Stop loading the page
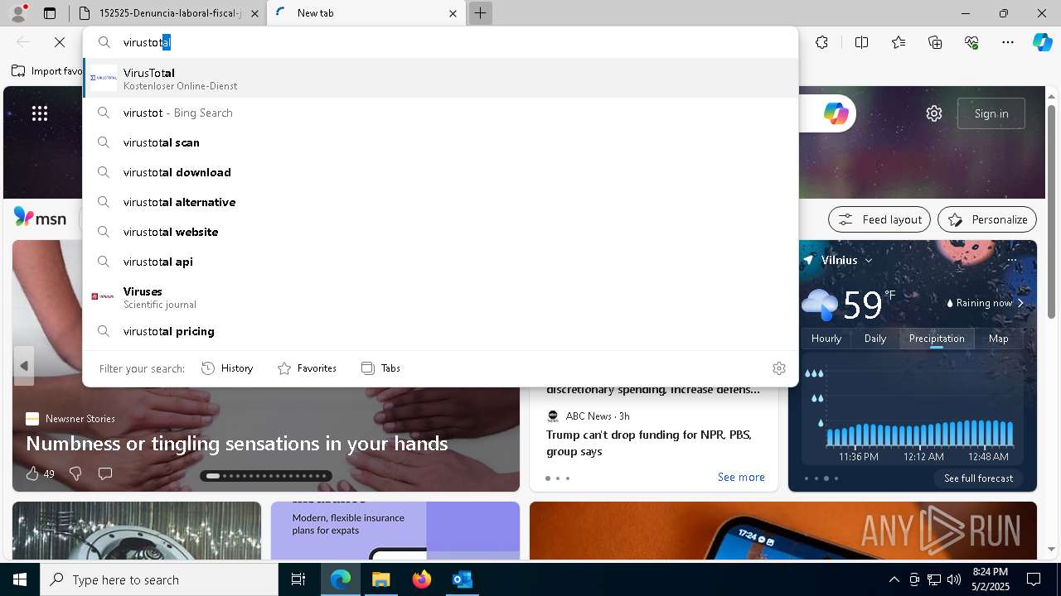The height and width of the screenshot is (596, 1061). click(60, 42)
